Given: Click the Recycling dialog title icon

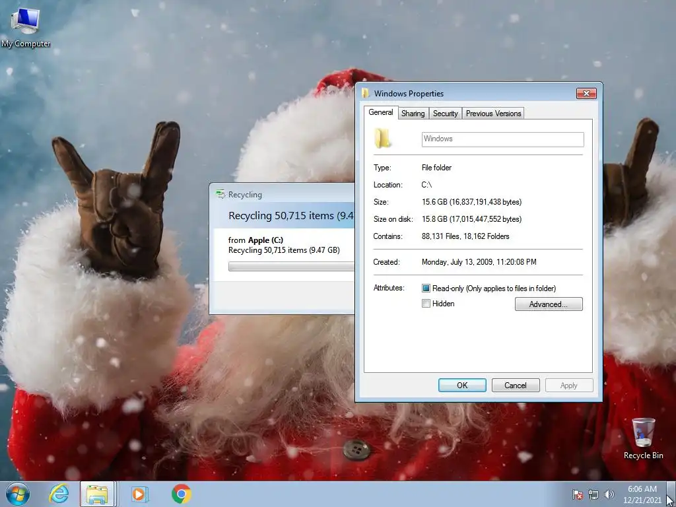Looking at the screenshot, I should 220,195.
